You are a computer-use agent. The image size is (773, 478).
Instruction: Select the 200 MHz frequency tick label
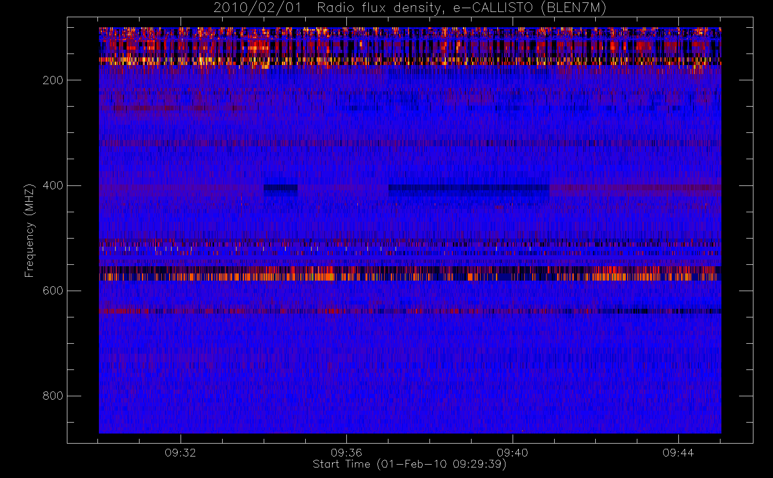(x=53, y=80)
